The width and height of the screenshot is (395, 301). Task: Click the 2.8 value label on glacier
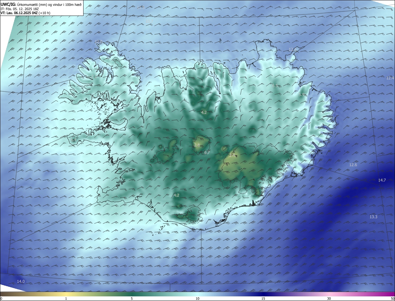coord(197,145)
